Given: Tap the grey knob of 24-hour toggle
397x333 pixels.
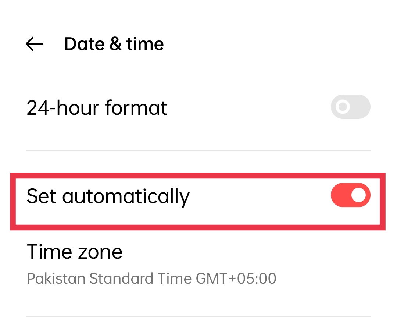Looking at the screenshot, I should point(343,107).
